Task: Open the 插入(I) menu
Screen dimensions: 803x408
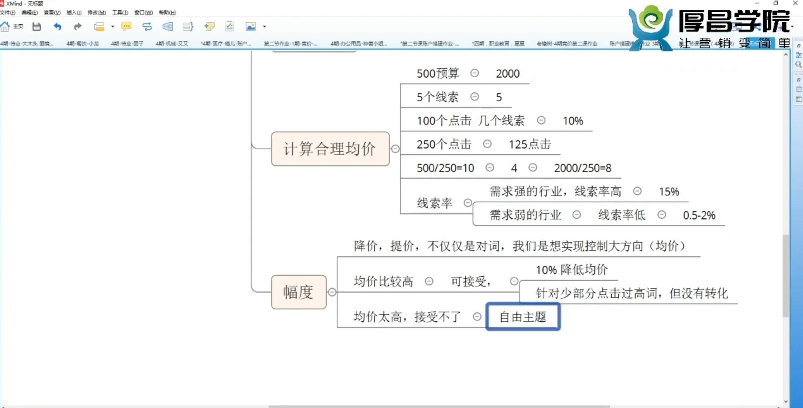Action: 74,13
